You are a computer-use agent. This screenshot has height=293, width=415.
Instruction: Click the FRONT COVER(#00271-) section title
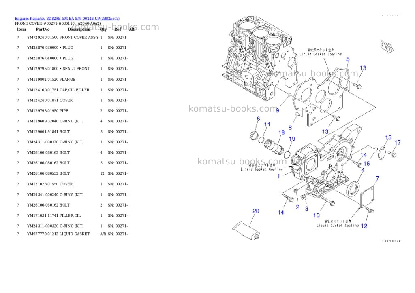click(58, 23)
